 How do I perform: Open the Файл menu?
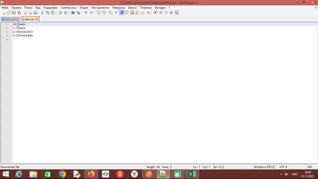(x=5, y=7)
